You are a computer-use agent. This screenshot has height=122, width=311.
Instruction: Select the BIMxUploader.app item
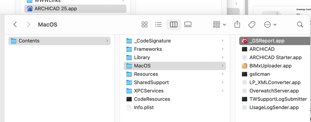(266, 66)
